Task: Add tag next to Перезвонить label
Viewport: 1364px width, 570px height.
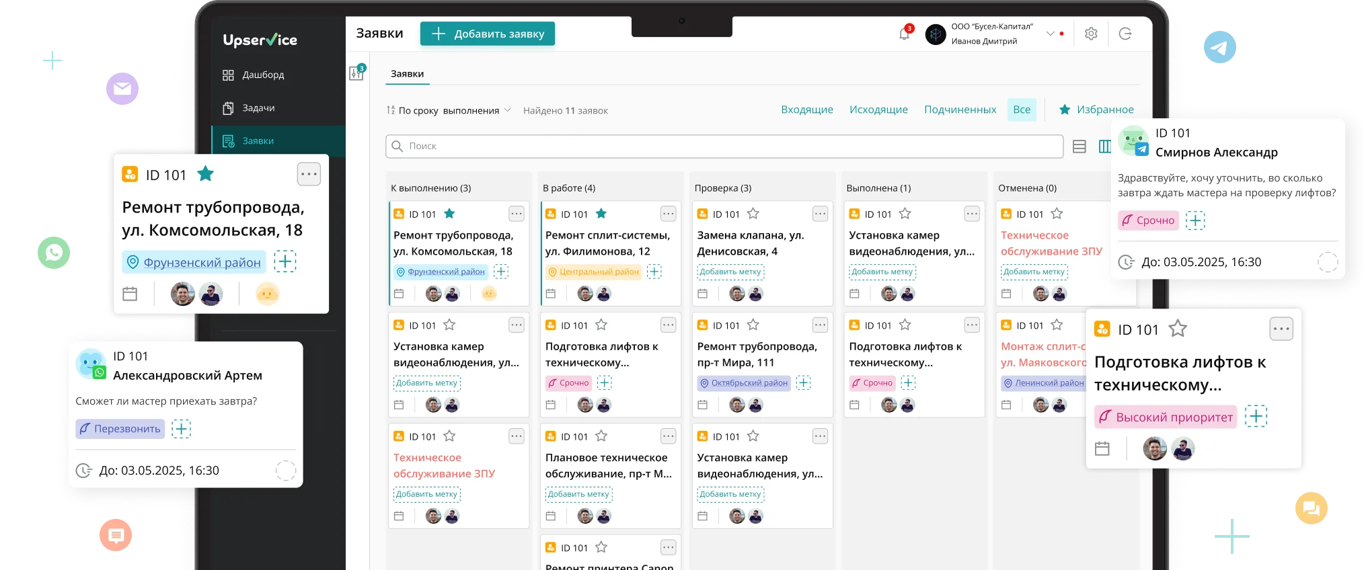Action: pyautogui.click(x=181, y=429)
